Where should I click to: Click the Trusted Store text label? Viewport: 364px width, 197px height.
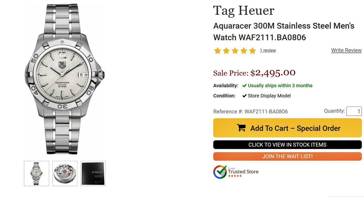pos(243,171)
